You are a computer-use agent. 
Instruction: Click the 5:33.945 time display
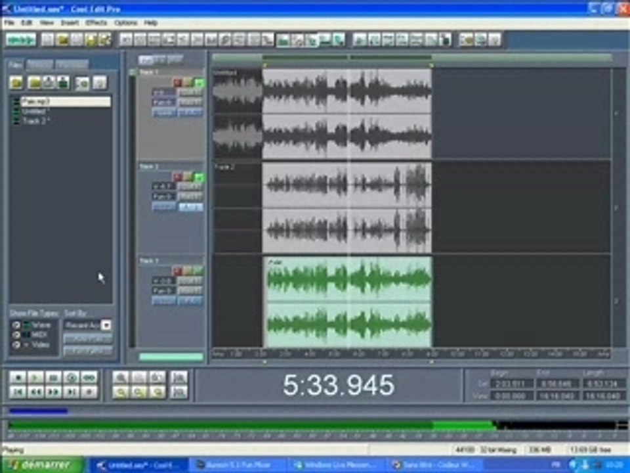(339, 385)
